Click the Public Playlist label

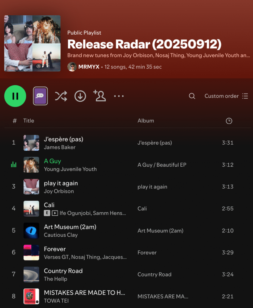point(84,32)
